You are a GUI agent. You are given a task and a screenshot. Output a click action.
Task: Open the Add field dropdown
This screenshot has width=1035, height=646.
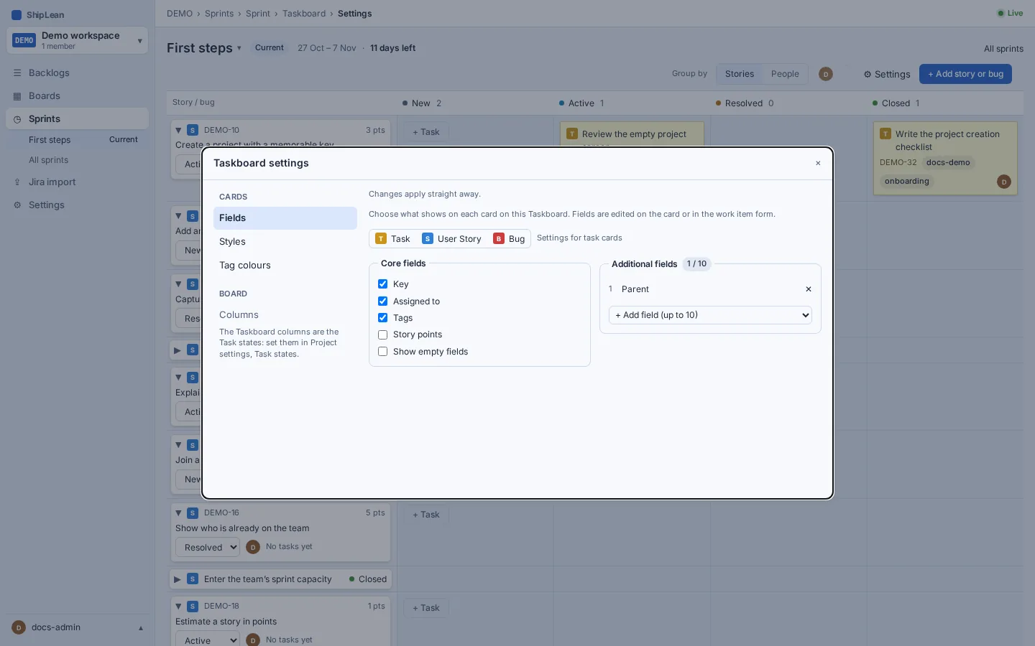[x=710, y=315]
